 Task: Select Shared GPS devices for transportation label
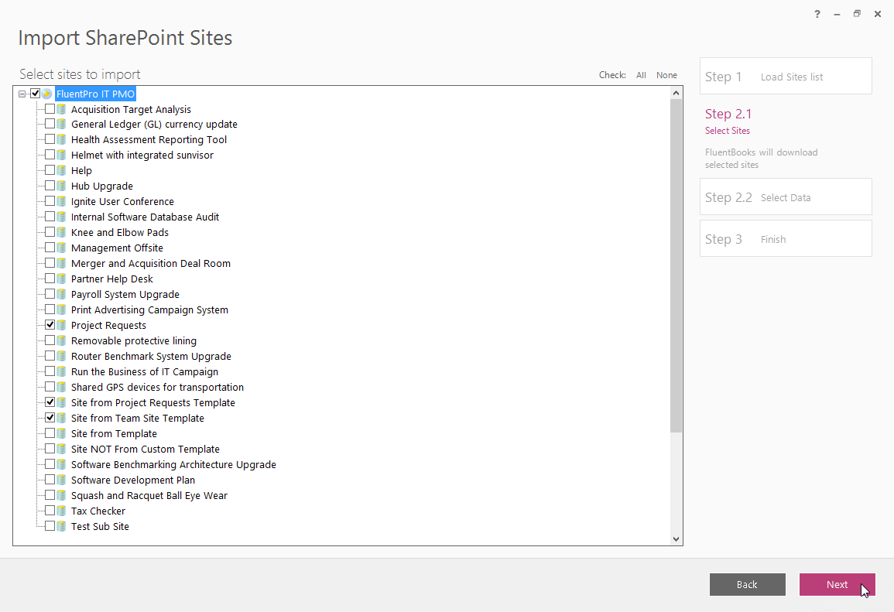(157, 387)
